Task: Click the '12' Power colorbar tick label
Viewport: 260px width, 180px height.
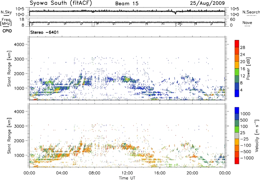Action: pyautogui.click(x=242, y=76)
